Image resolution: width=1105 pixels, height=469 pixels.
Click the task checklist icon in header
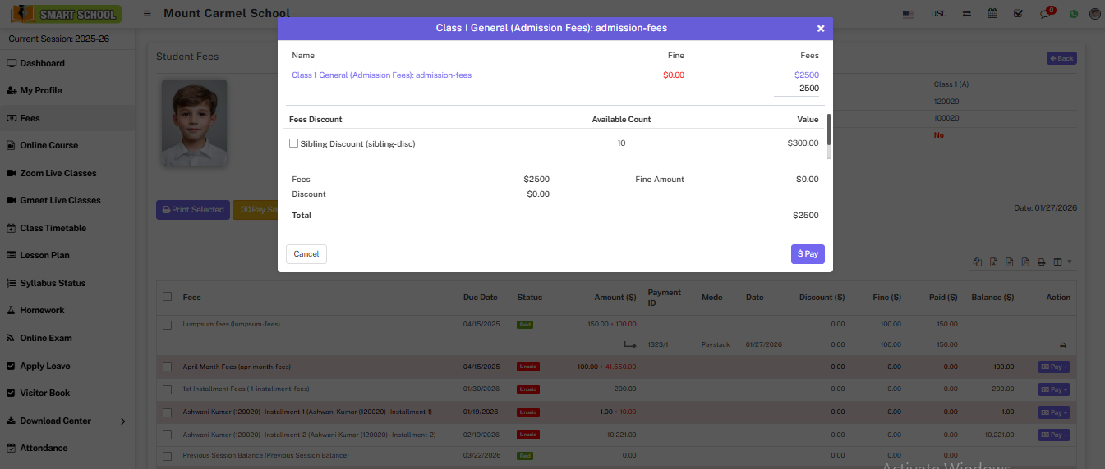tap(1019, 14)
